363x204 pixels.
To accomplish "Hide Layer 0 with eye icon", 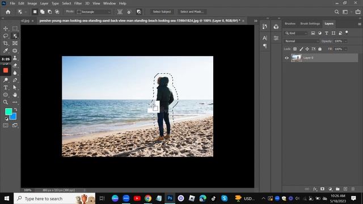I will click(286, 58).
